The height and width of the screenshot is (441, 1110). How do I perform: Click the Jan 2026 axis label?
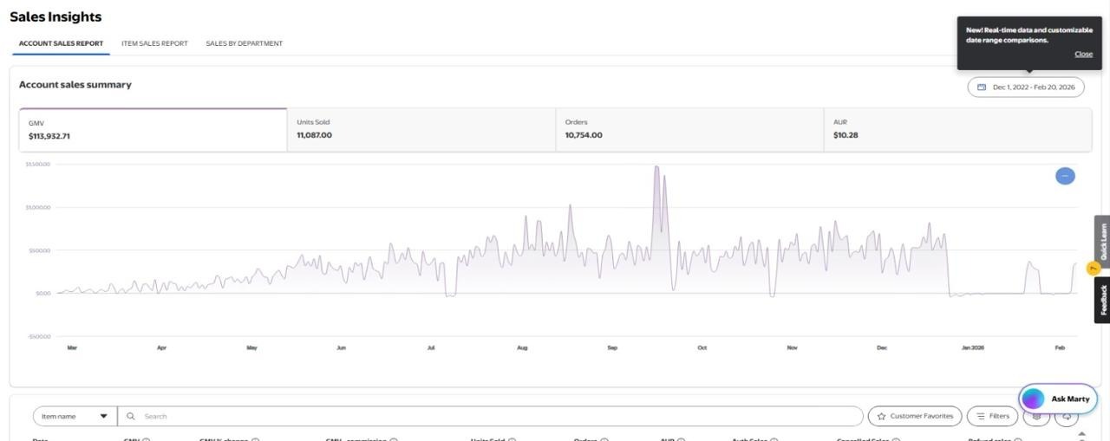click(972, 347)
